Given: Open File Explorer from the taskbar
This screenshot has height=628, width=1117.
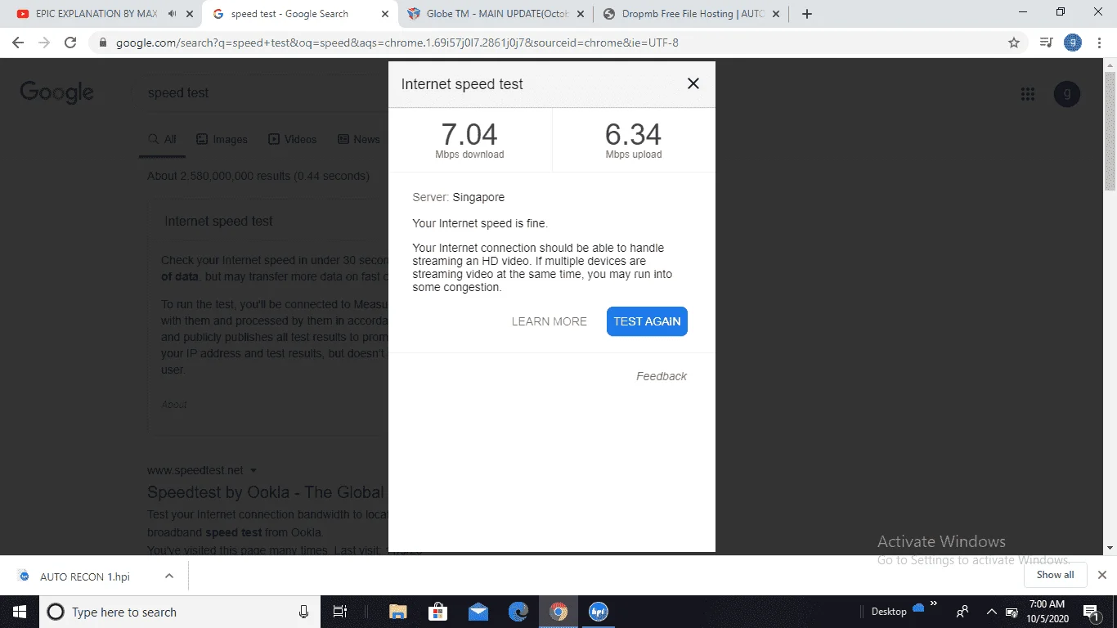Looking at the screenshot, I should (x=398, y=612).
